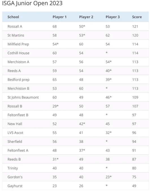Click the Trinity school name
The width and height of the screenshot is (150, 193).
click(x=13, y=168)
